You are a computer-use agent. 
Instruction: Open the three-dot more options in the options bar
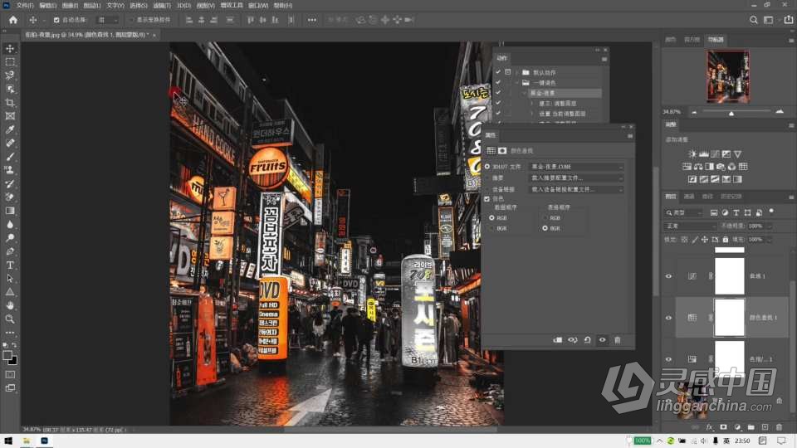(311, 20)
